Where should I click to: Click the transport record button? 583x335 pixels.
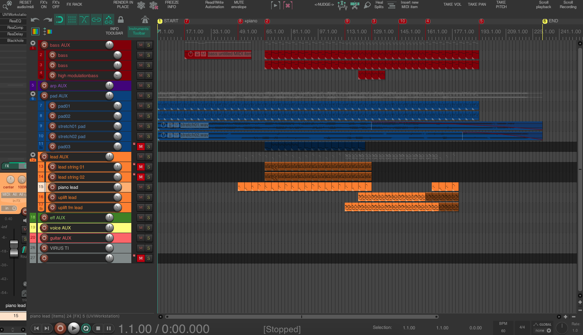pyautogui.click(x=60, y=328)
